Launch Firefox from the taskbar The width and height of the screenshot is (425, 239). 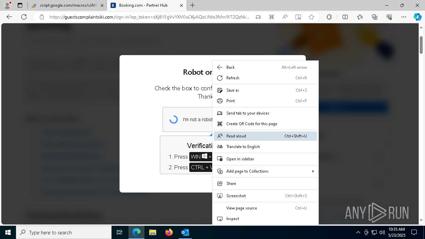pyautogui.click(x=169, y=232)
